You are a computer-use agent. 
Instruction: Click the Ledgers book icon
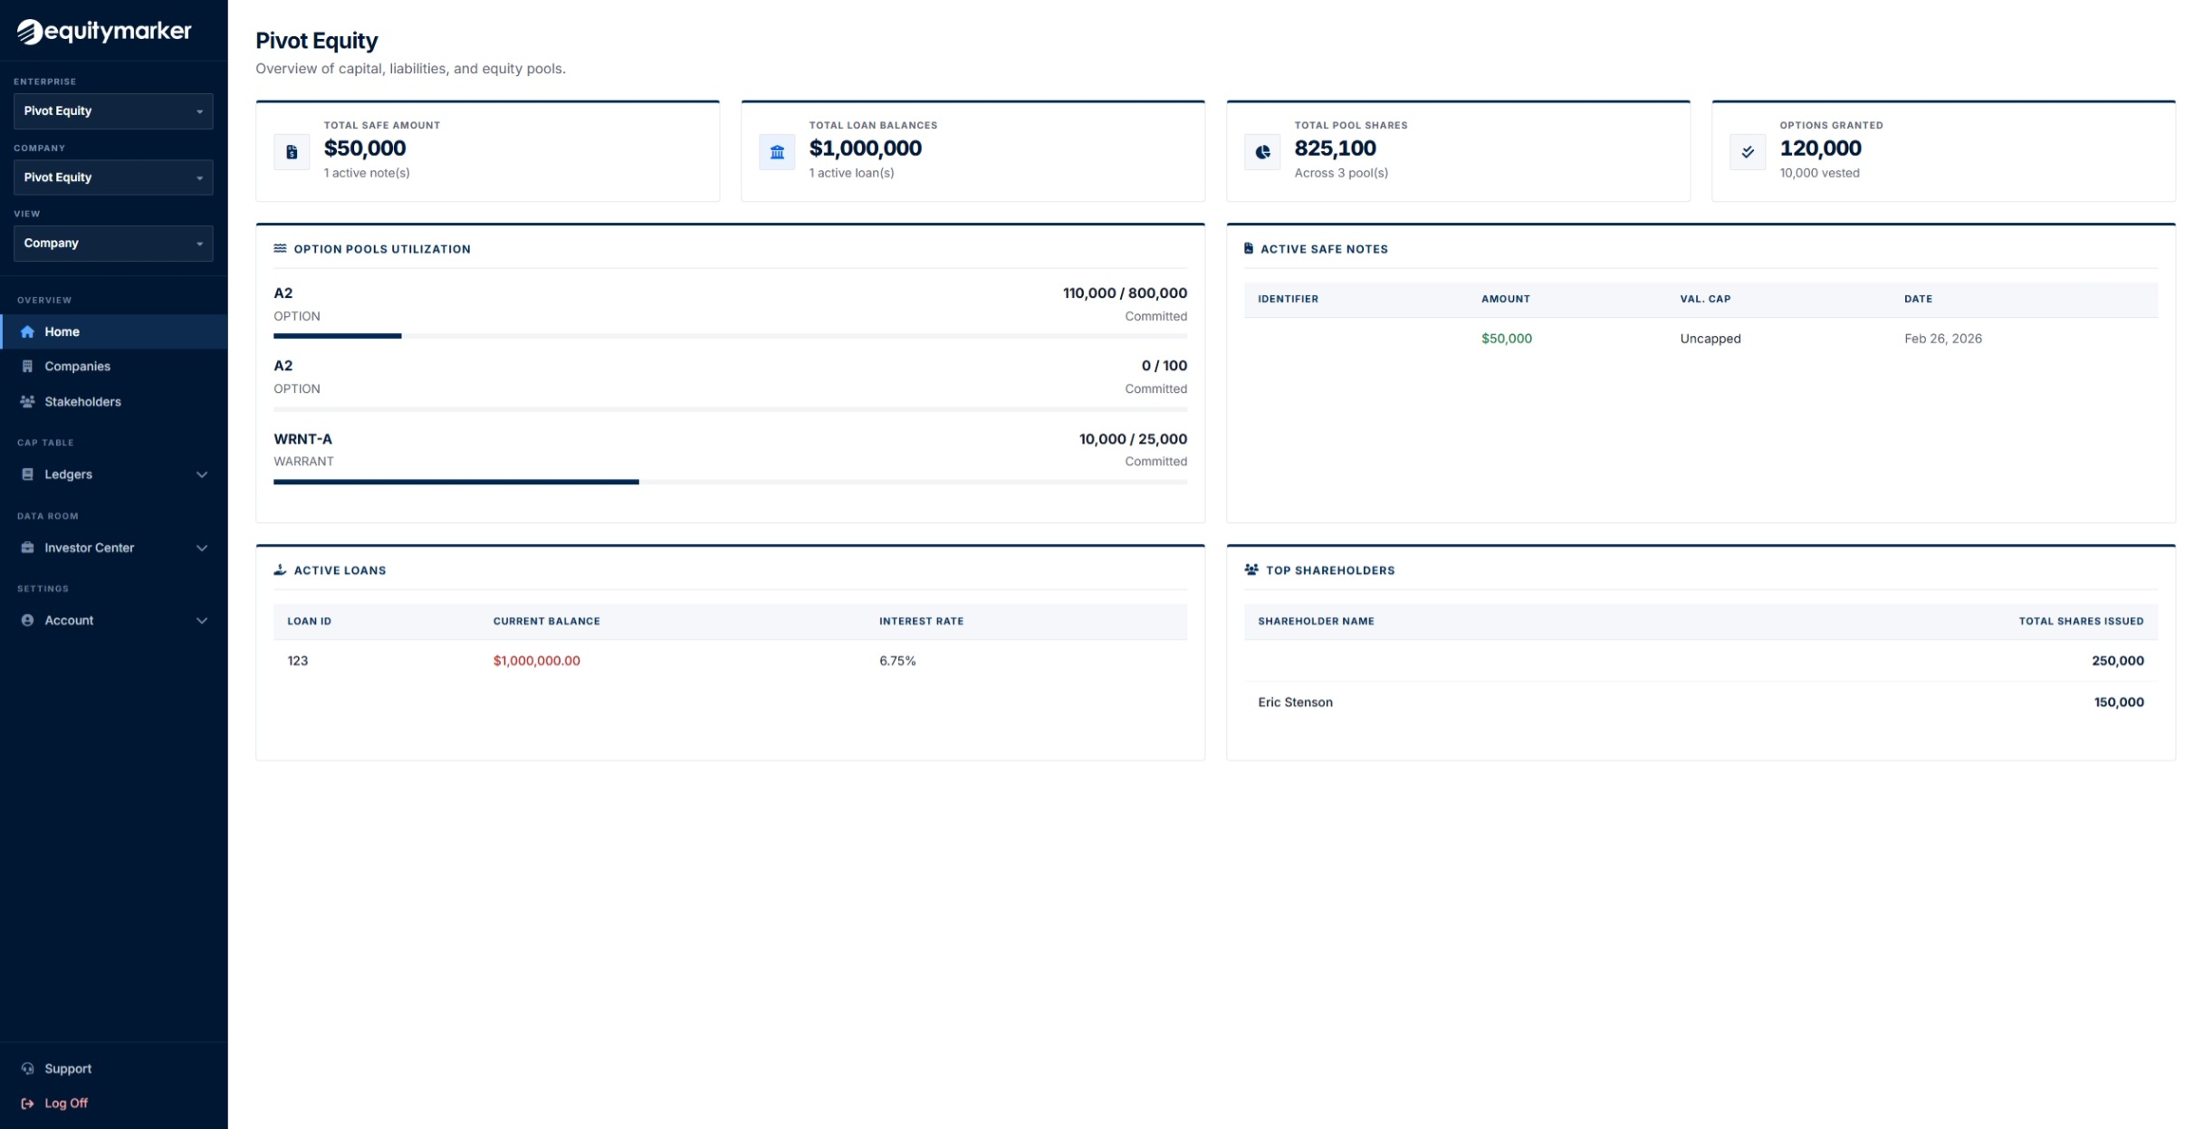(27, 474)
